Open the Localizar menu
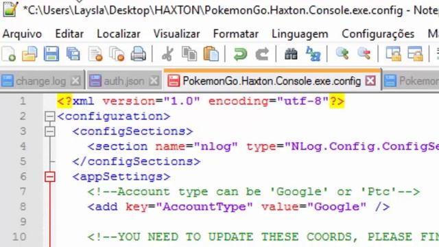Image resolution: width=439 pixels, height=247 pixels. tap(119, 34)
